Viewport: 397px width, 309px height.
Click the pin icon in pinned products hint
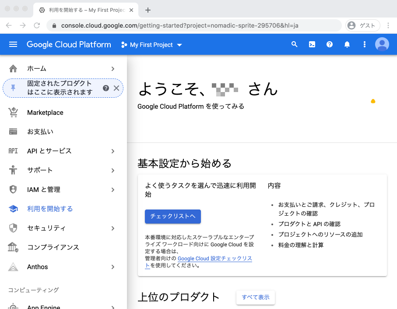(x=13, y=88)
